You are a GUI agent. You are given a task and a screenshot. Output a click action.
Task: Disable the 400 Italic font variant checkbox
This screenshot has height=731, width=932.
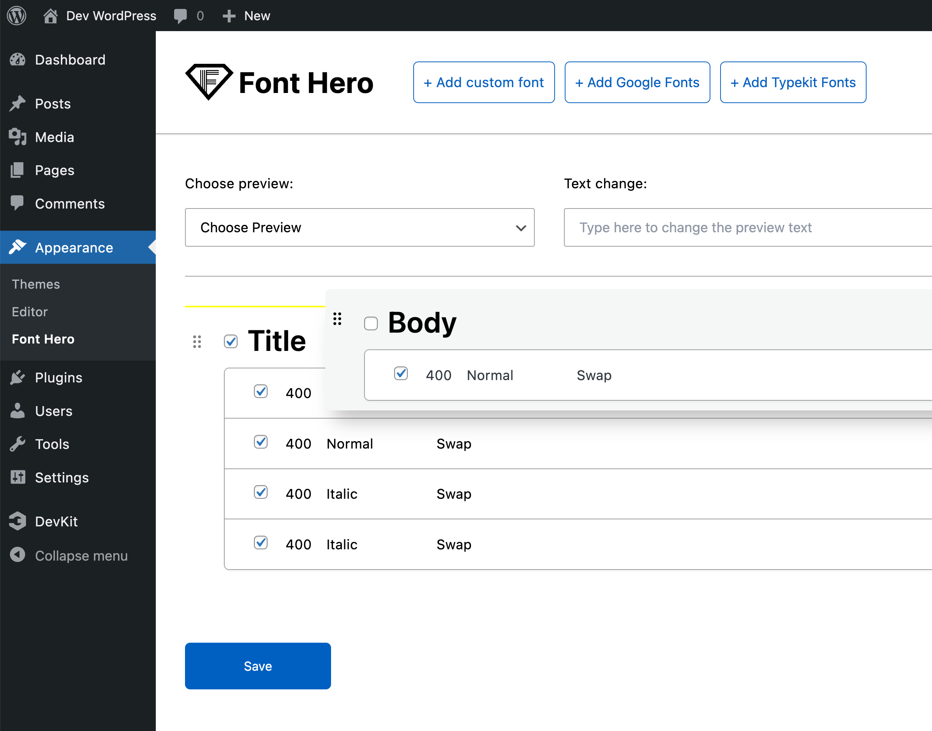point(260,493)
